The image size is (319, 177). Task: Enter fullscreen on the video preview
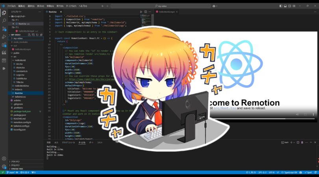coord(305,114)
